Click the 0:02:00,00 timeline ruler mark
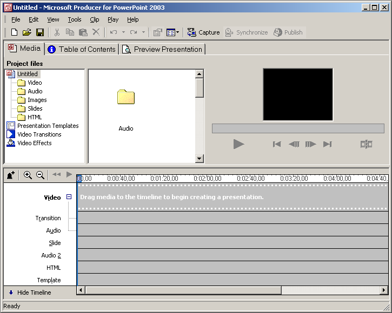The height and width of the screenshot is (313, 392). pyautogui.click(x=208, y=178)
